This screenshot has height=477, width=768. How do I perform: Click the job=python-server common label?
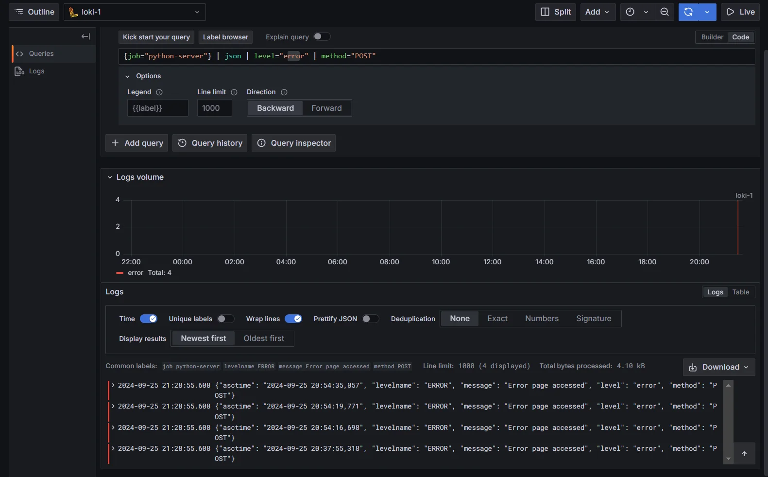191,366
